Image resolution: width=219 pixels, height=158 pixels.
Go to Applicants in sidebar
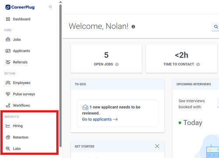[21, 51]
